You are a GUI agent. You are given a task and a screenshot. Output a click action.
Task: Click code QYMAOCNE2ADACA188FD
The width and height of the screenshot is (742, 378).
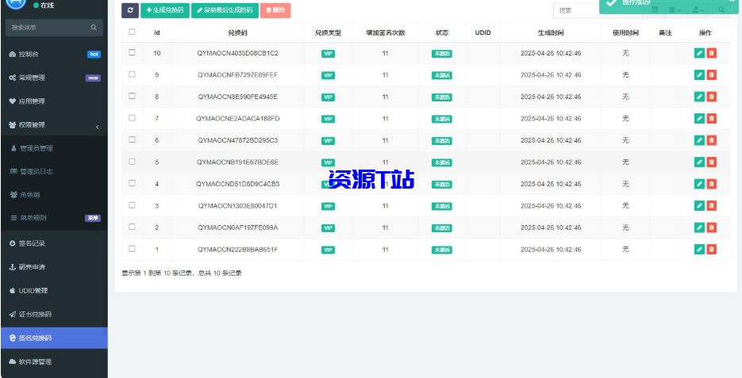[x=237, y=119]
